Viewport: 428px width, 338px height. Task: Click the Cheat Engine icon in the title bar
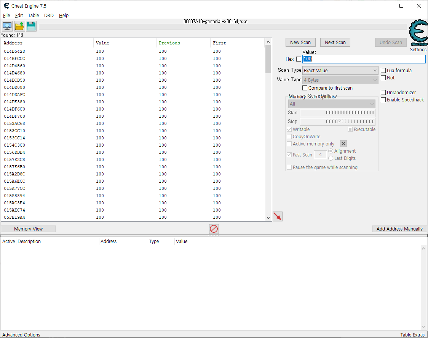click(6, 6)
